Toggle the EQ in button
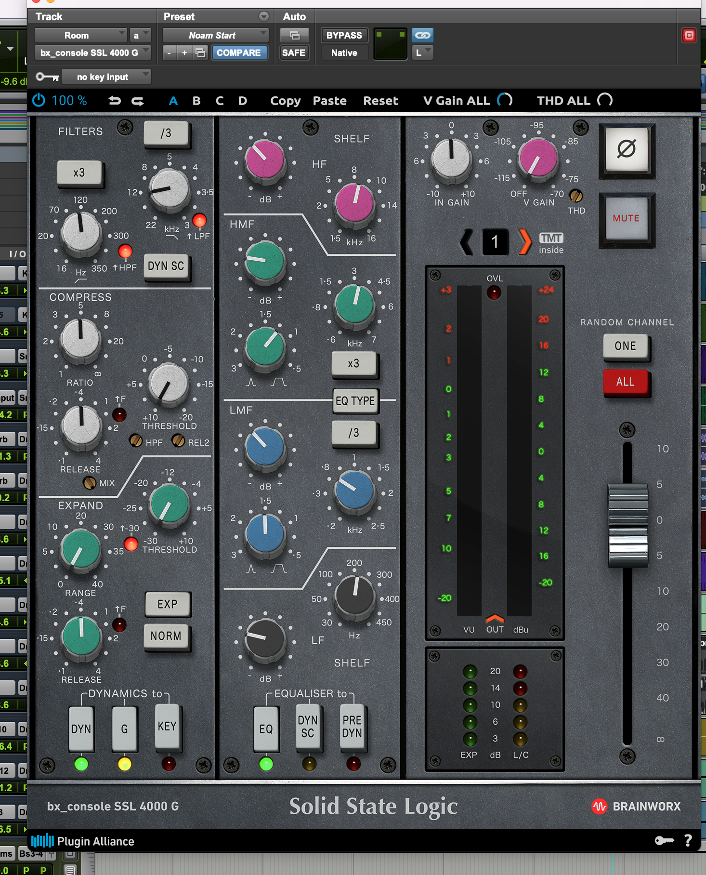Viewport: 706px width, 875px height. [x=266, y=729]
